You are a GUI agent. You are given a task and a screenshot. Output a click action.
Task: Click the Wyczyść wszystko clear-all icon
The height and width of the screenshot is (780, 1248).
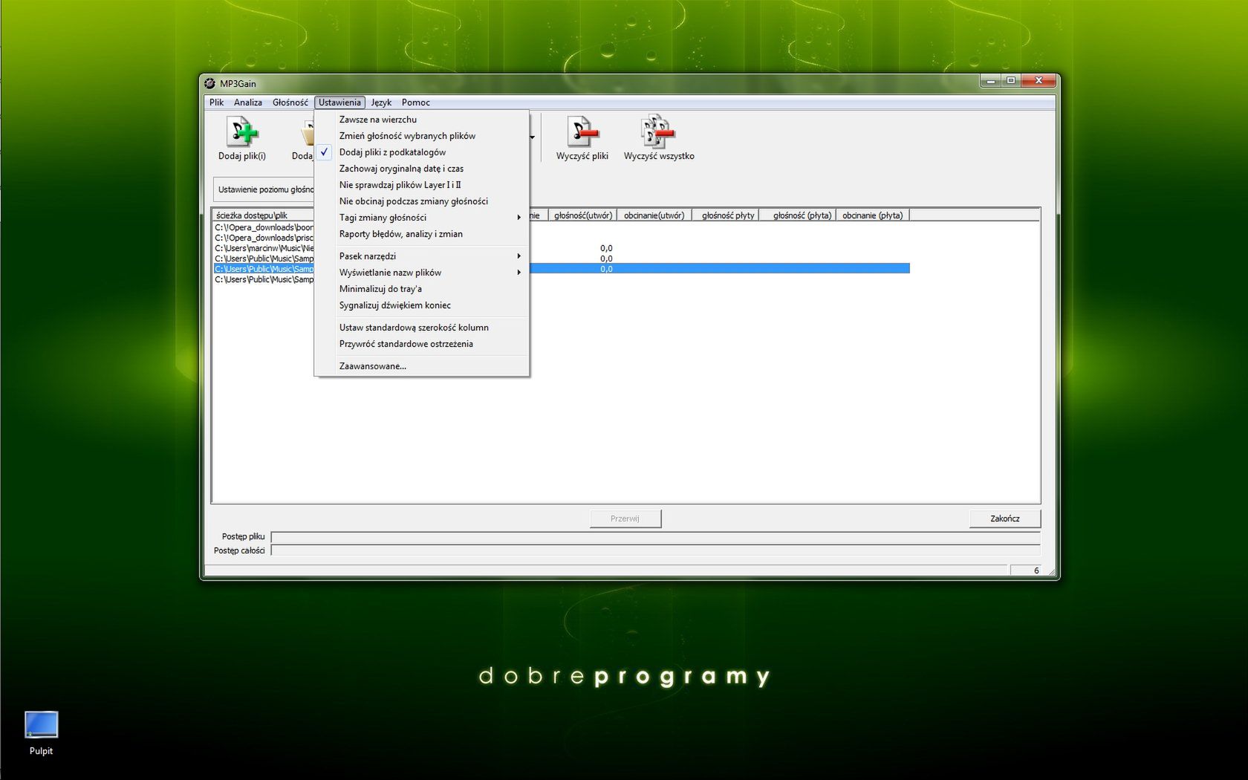[x=658, y=131]
